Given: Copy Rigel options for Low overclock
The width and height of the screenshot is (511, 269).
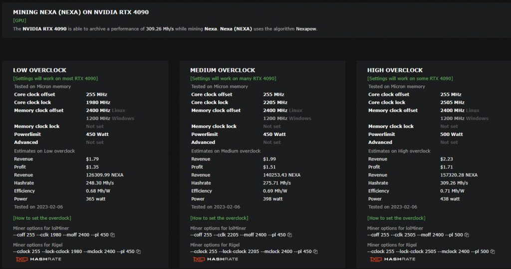Looking at the screenshot, I should click(138, 252).
